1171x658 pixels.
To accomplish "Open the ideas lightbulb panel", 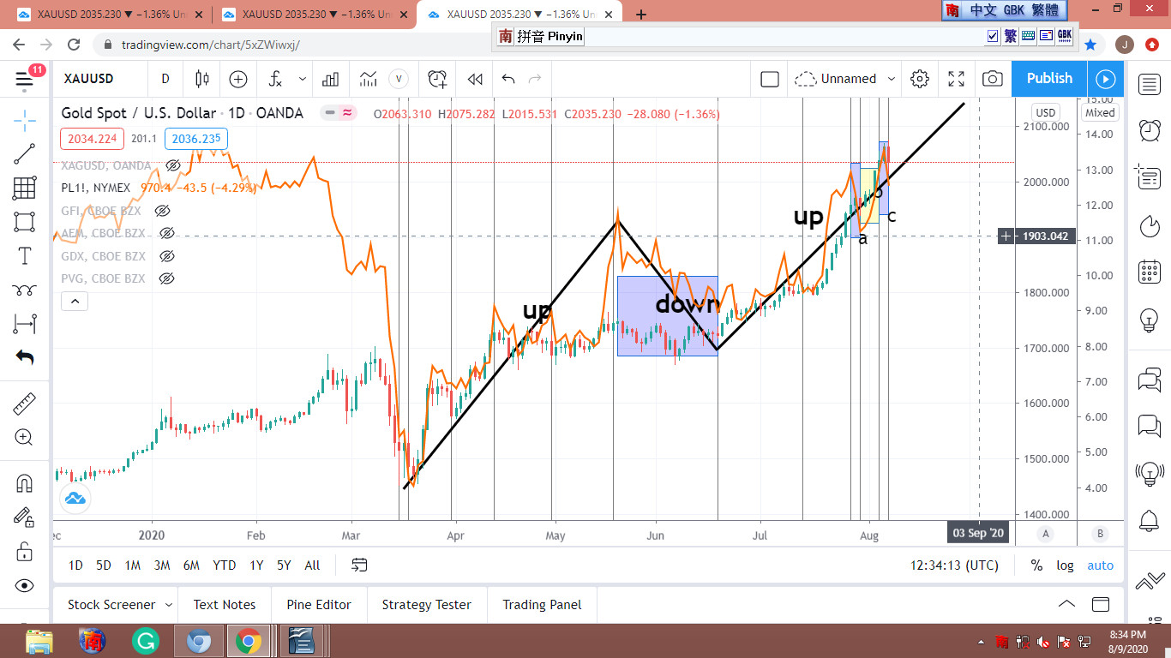I will [x=1149, y=320].
